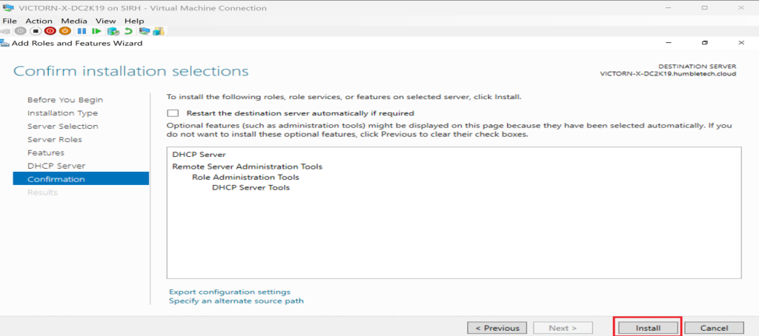Create a checkpoint using the toolbar icon
The image size is (759, 336).
click(113, 31)
